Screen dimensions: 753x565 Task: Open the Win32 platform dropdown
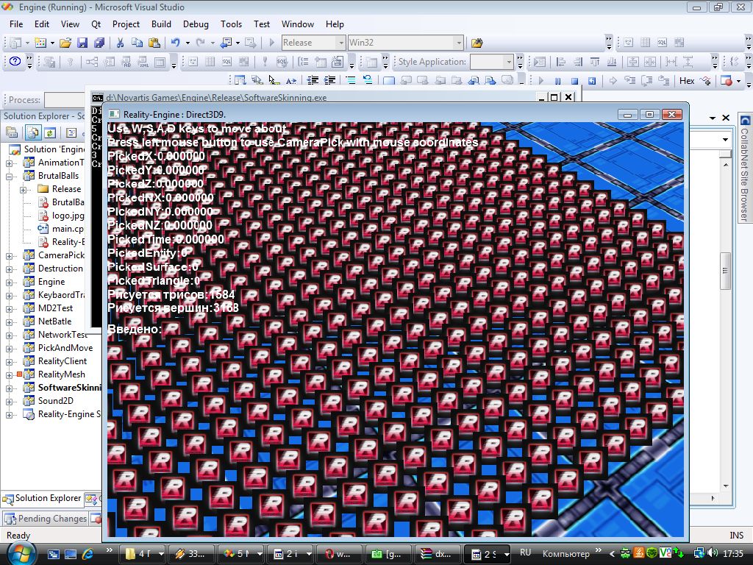coord(458,43)
